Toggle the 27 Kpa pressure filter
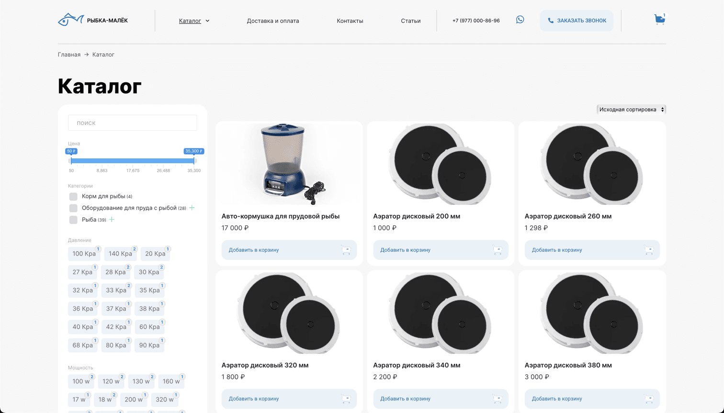 click(82, 272)
